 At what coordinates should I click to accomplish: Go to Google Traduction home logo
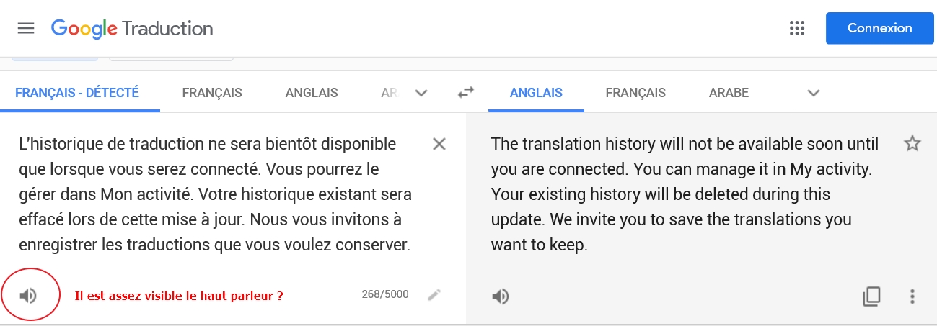pos(132,29)
